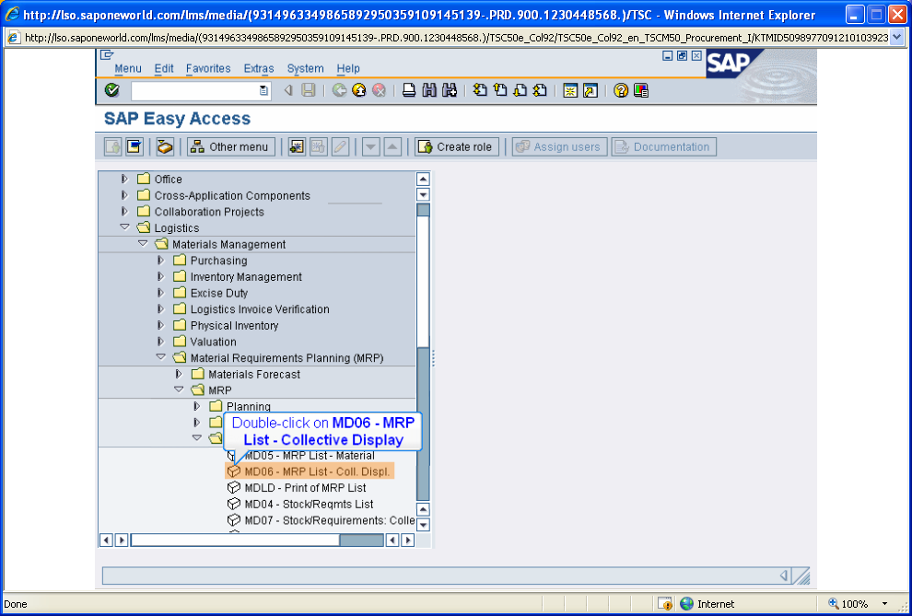The height and width of the screenshot is (616, 912).
Task: Click the Assign users button
Action: click(x=559, y=147)
